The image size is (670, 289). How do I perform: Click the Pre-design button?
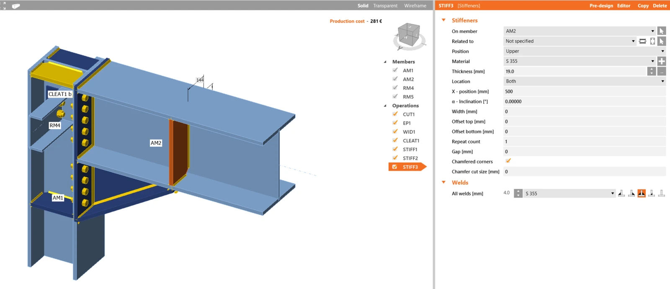click(601, 5)
